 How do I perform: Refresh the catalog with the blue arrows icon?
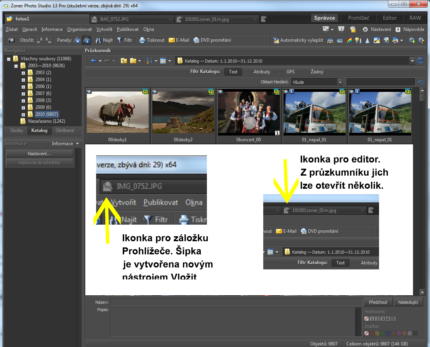420,61
